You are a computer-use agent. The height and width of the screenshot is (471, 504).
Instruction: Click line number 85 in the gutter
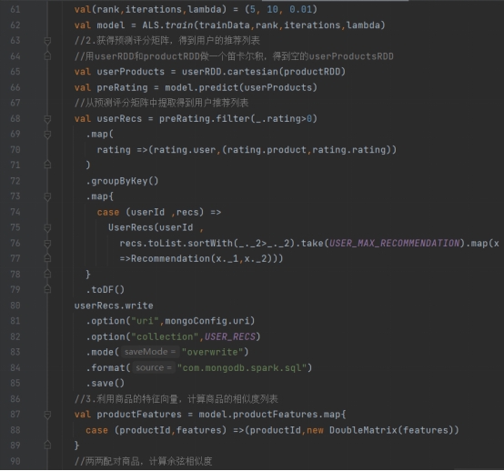point(15,384)
